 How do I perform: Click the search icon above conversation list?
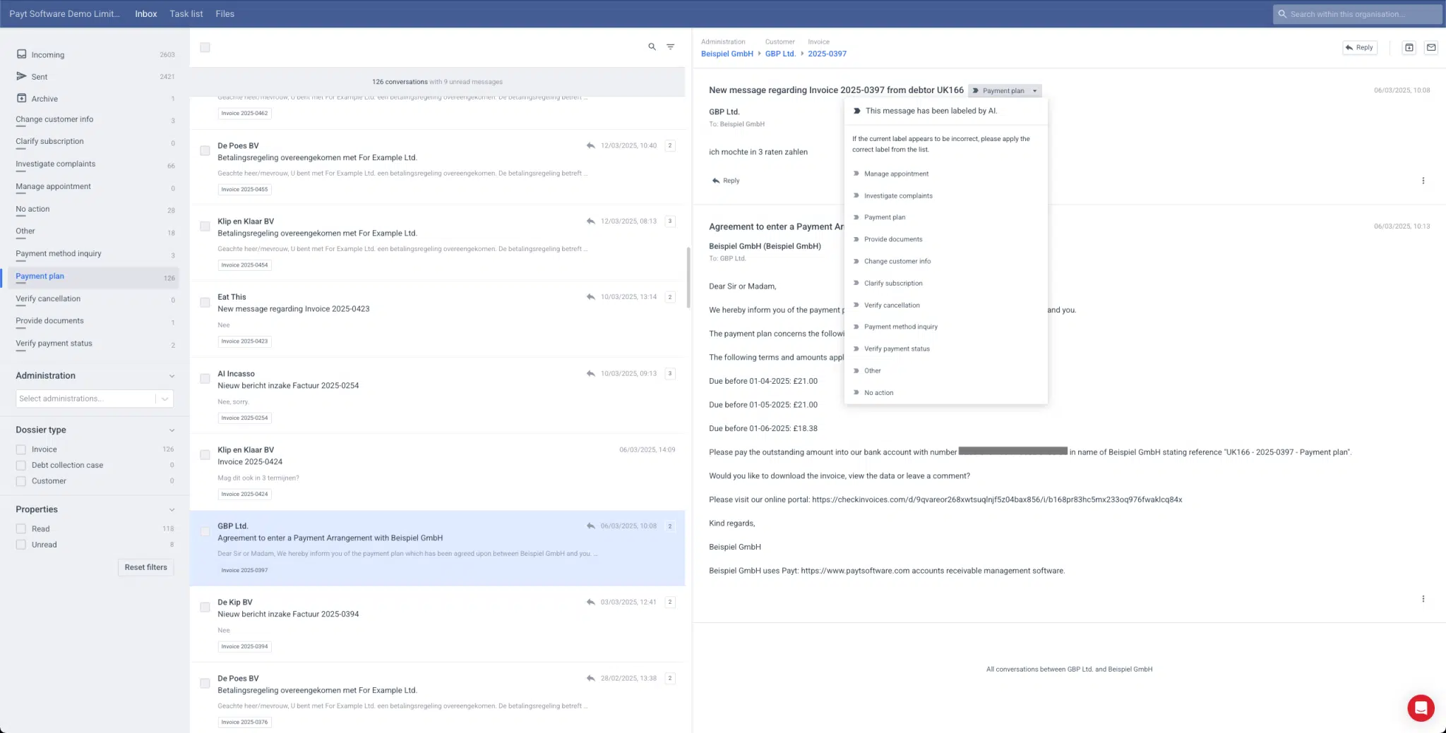coord(652,47)
